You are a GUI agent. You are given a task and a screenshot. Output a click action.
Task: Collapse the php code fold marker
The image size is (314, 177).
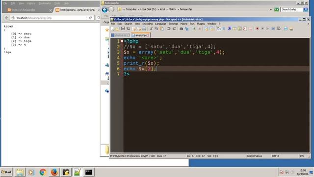[122, 41]
